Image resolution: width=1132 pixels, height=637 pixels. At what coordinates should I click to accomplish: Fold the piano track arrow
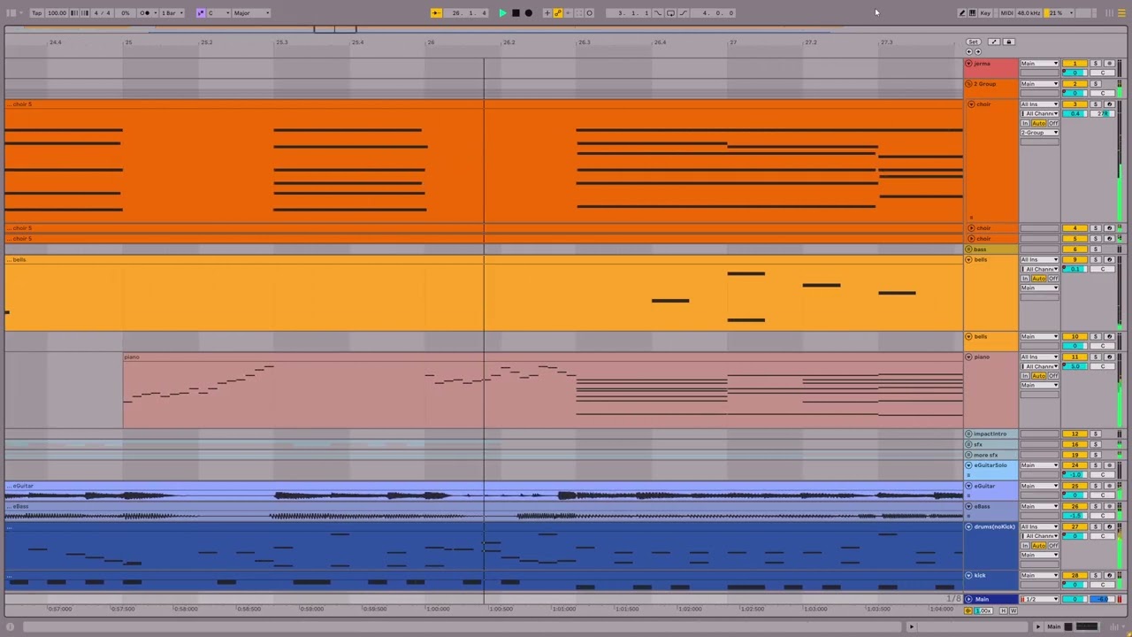(968, 357)
